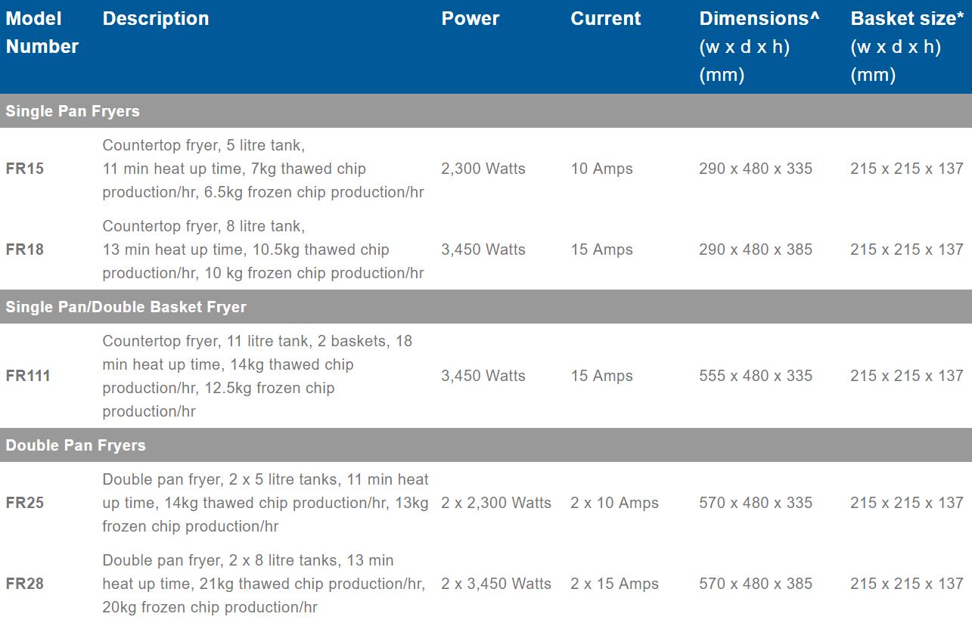Click the FR25 model number
The image size is (972, 623).
click(x=25, y=503)
